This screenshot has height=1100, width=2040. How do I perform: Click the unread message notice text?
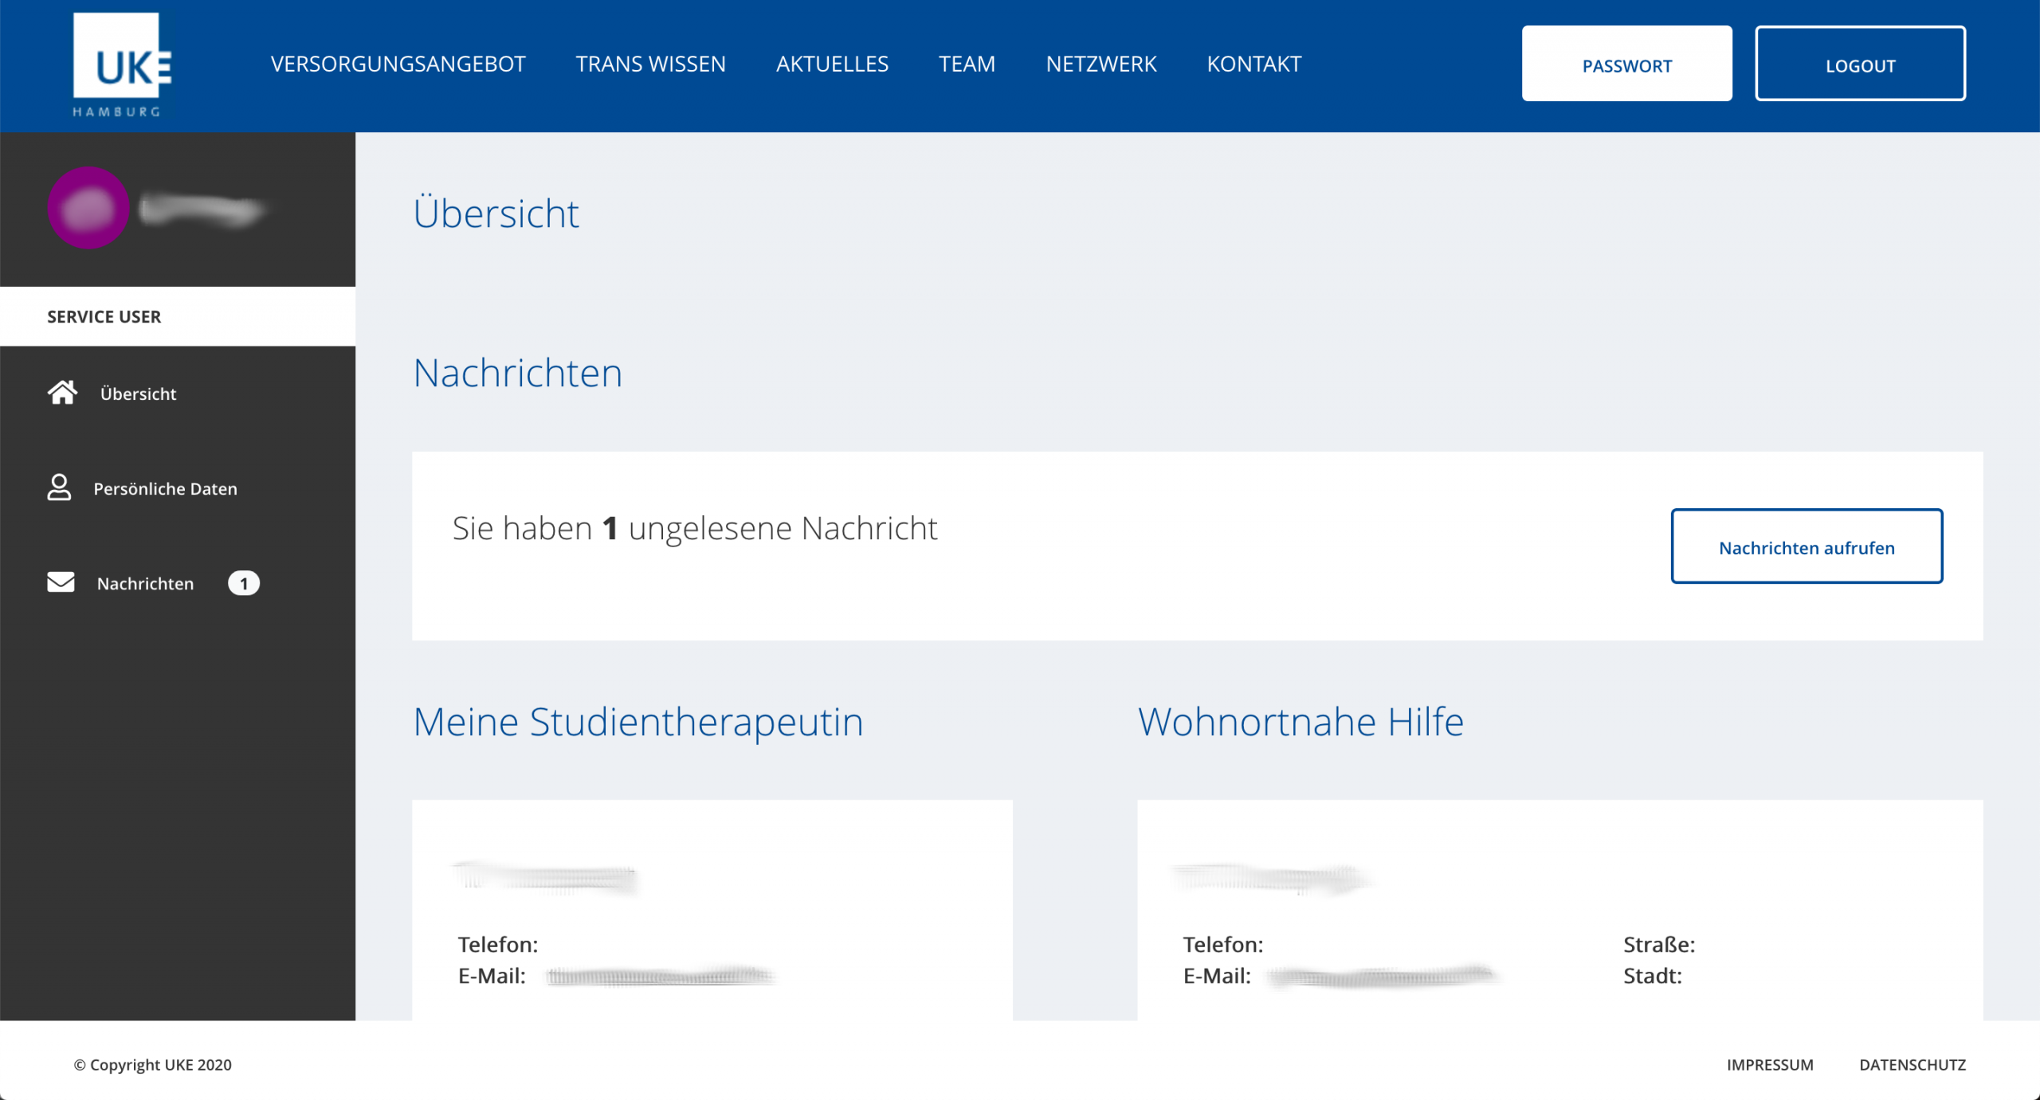(695, 528)
